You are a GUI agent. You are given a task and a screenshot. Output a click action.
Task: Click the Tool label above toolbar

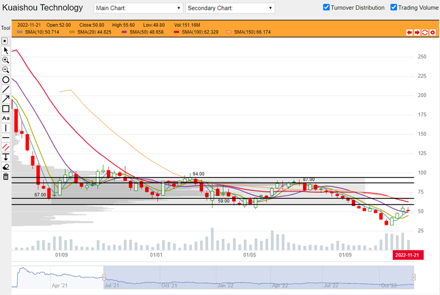(x=5, y=27)
